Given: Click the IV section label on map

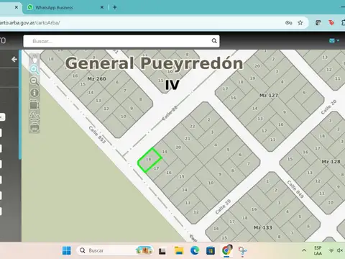Looking at the screenshot, I should [172, 85].
